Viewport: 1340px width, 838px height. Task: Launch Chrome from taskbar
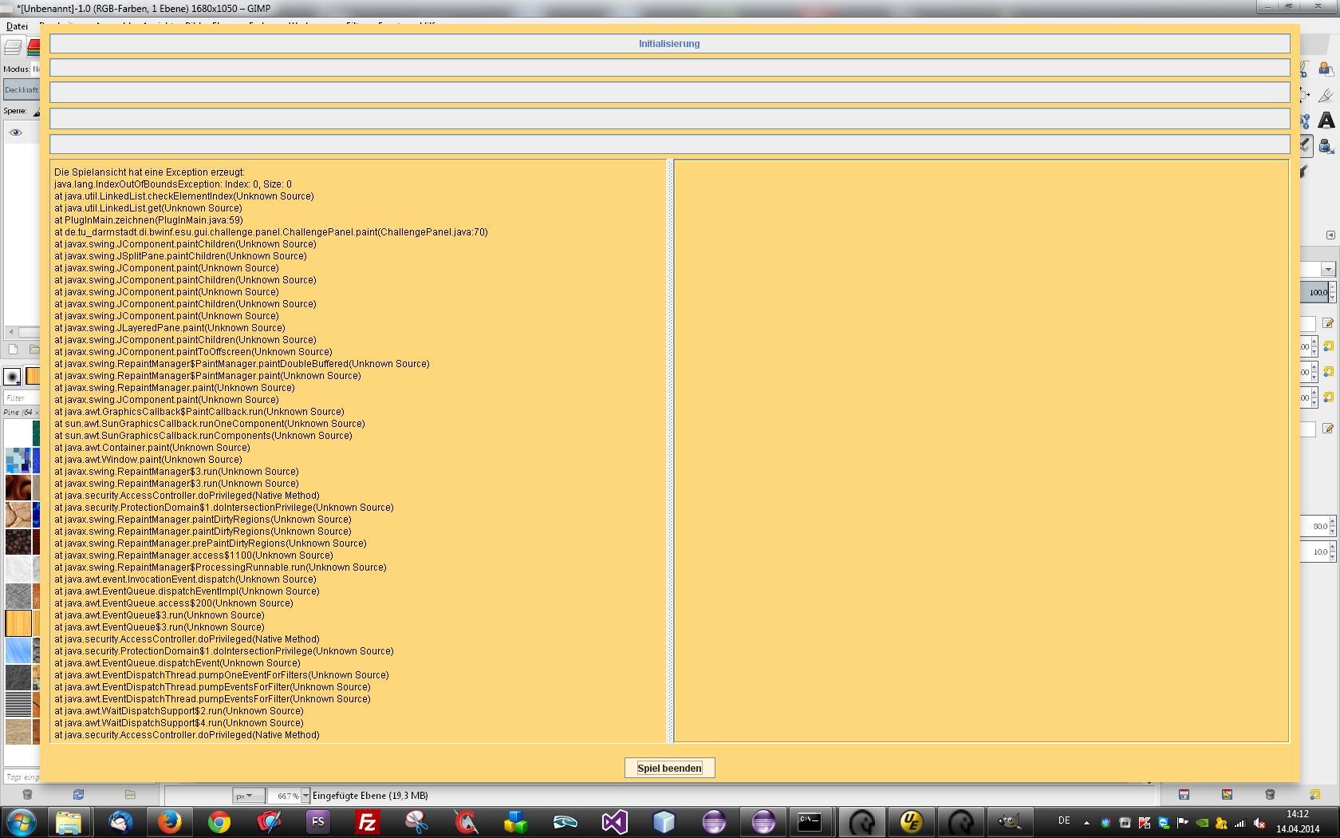click(219, 821)
